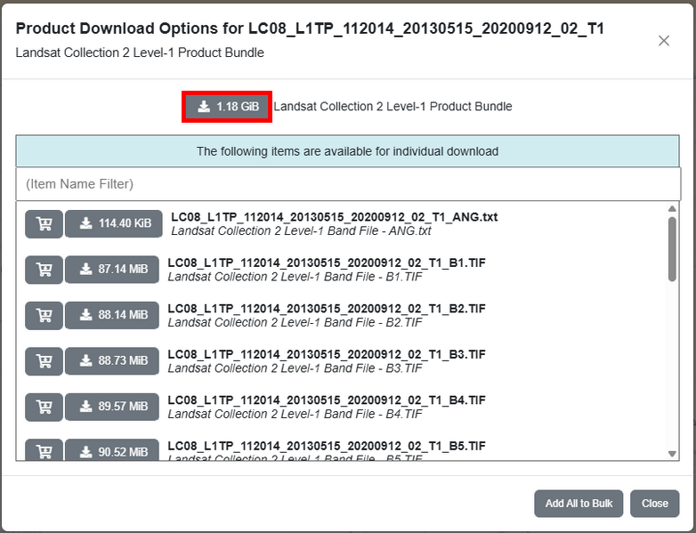Download the 114.40 KiB ANG.txt file

click(114, 223)
